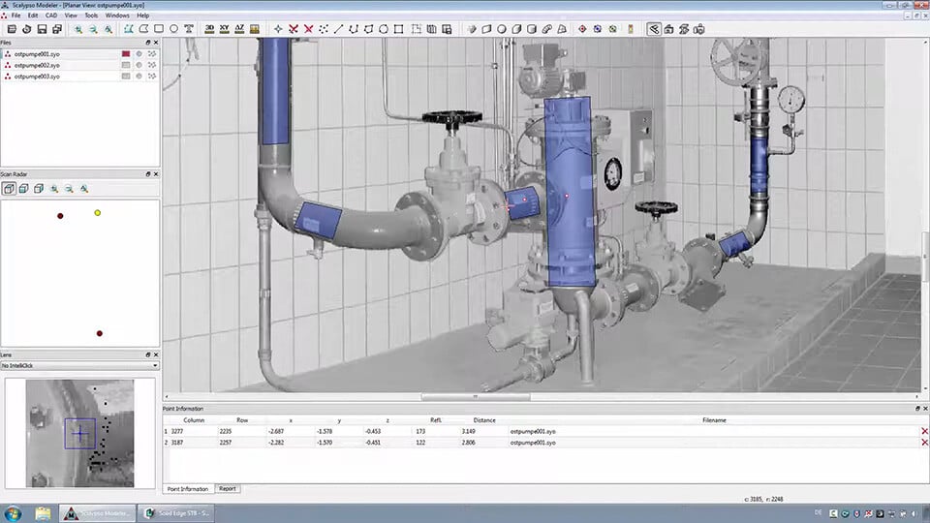Undock the Scan Radar panel
Viewport: 930px width, 523px height.
(x=147, y=174)
